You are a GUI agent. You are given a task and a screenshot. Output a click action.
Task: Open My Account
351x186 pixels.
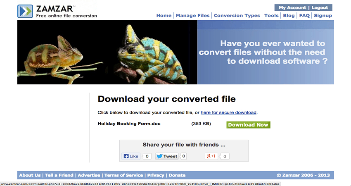coord(292,7)
